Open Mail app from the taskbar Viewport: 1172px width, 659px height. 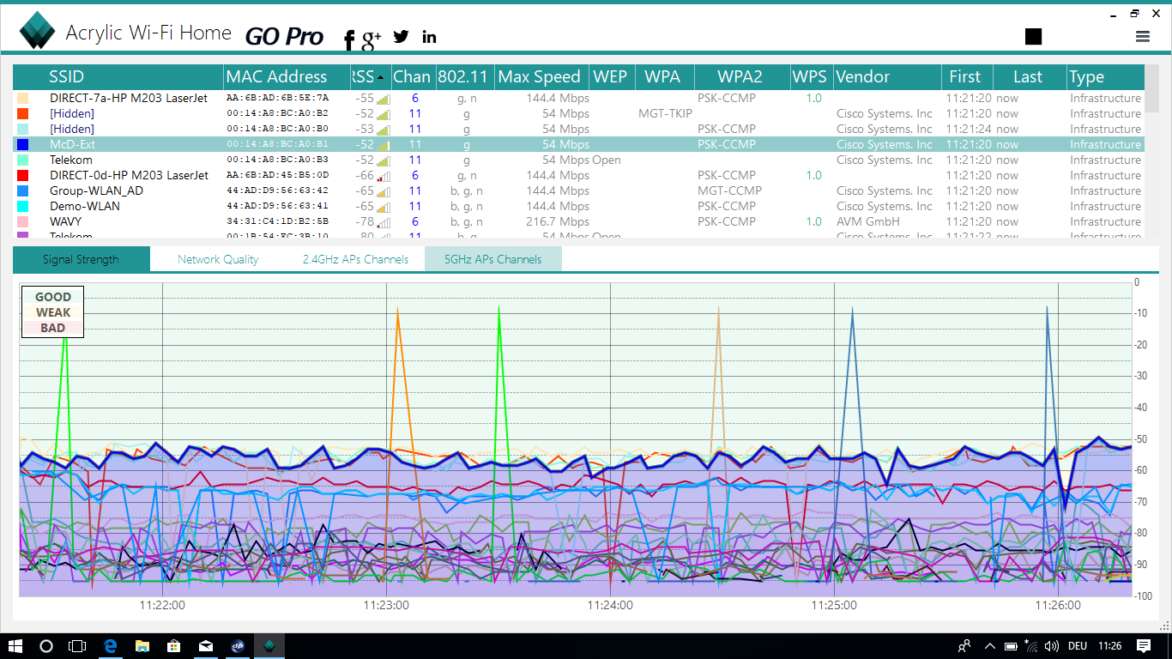click(206, 645)
